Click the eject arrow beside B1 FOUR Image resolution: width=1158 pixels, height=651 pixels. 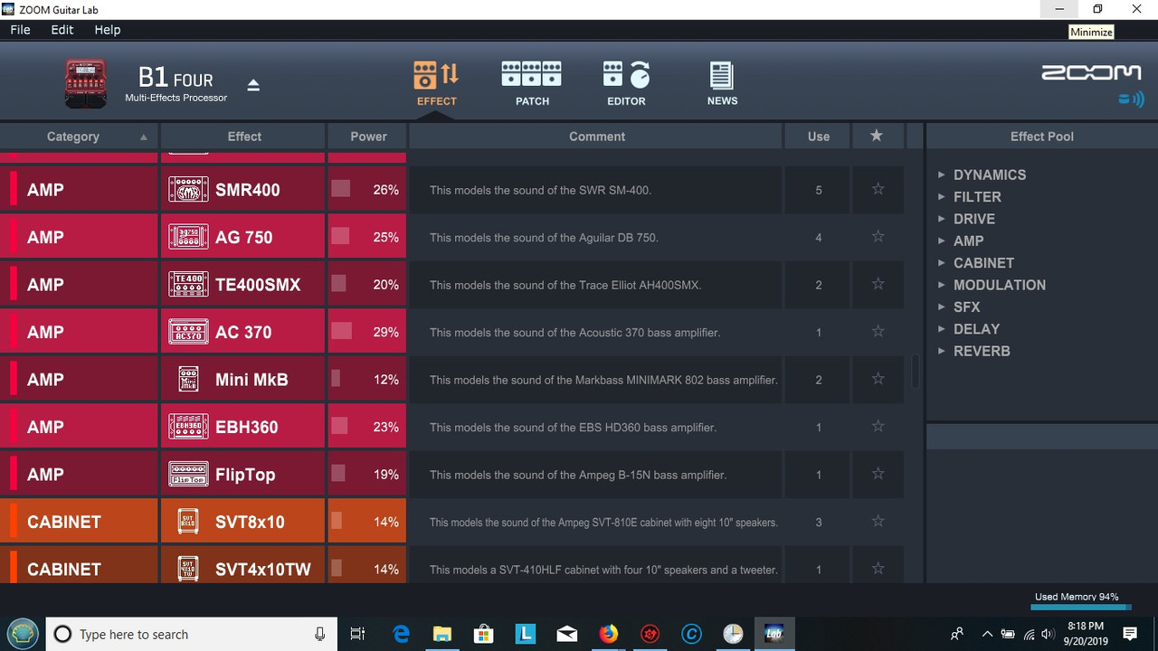tap(253, 85)
